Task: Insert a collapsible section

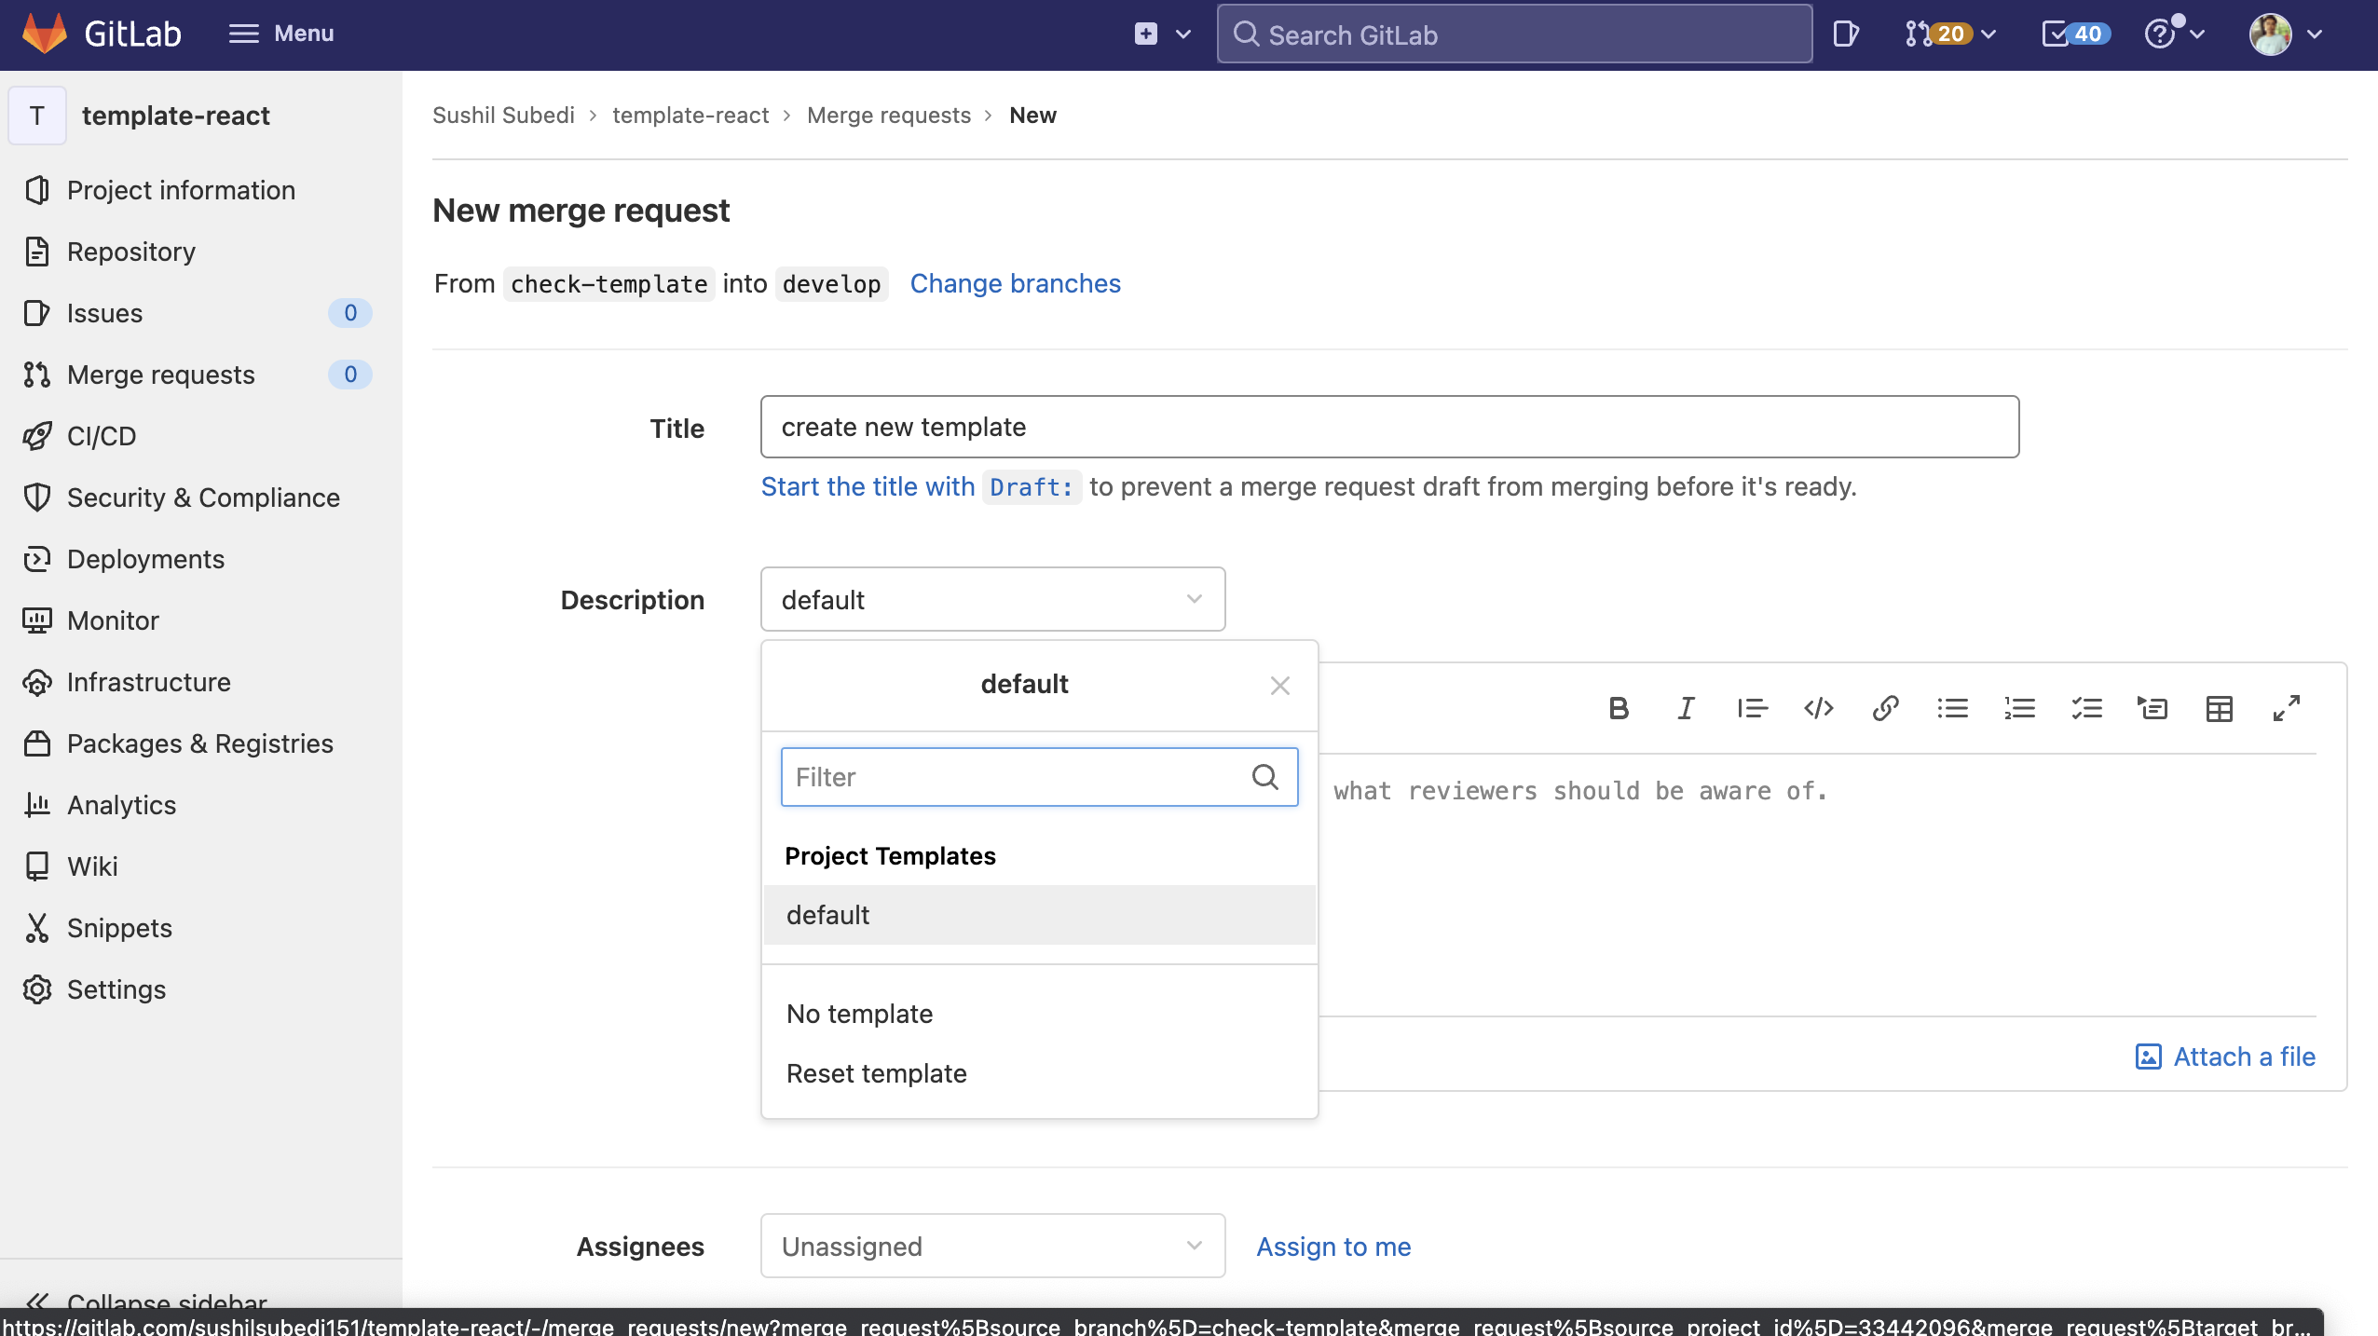Action: point(2152,708)
